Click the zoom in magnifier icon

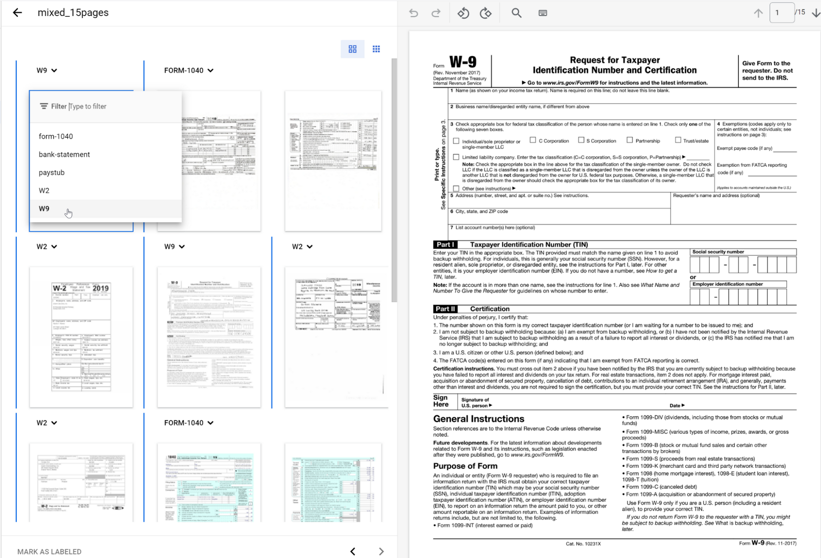pos(516,13)
